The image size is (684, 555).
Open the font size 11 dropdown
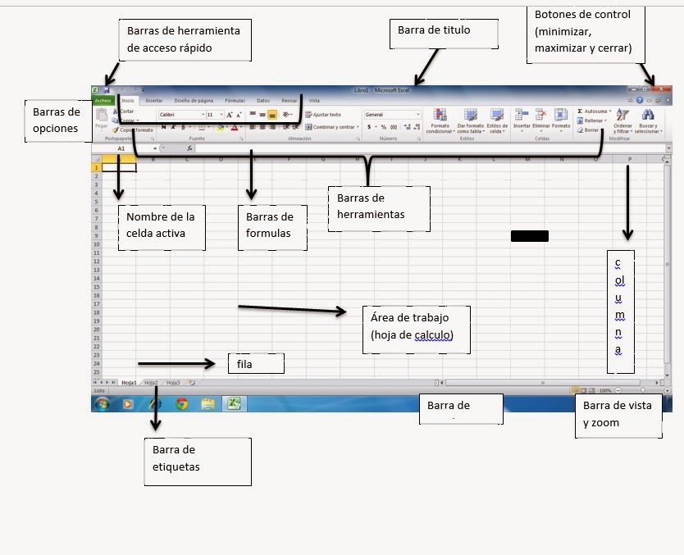pyautogui.click(x=221, y=115)
